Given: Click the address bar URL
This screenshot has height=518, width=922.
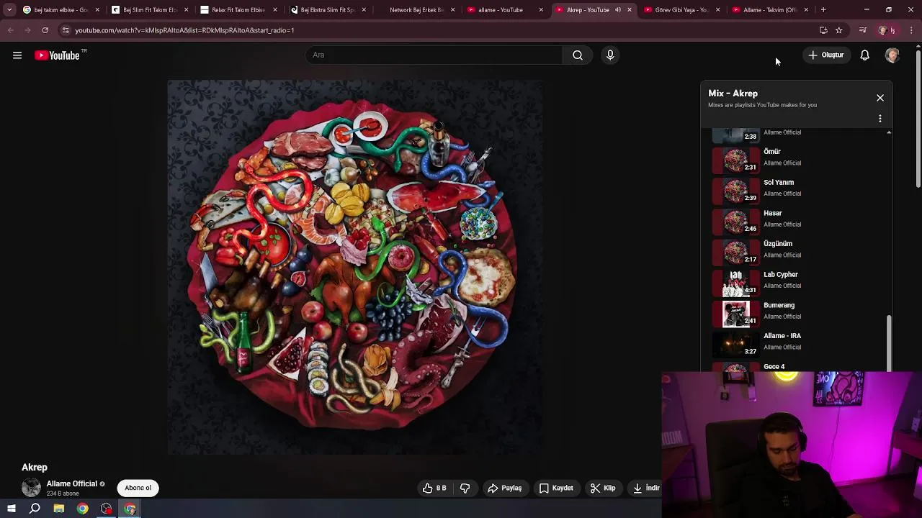Looking at the screenshot, I should tap(184, 30).
